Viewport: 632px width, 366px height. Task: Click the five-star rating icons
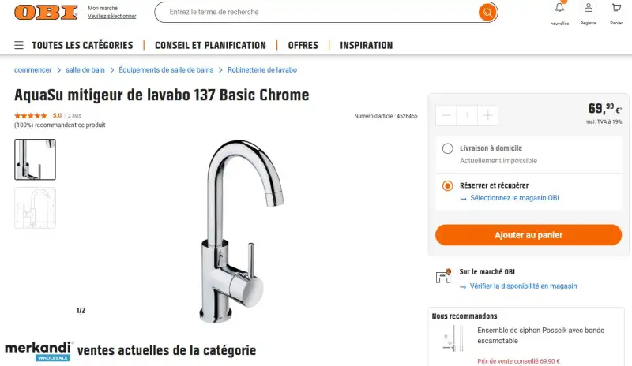pos(31,115)
